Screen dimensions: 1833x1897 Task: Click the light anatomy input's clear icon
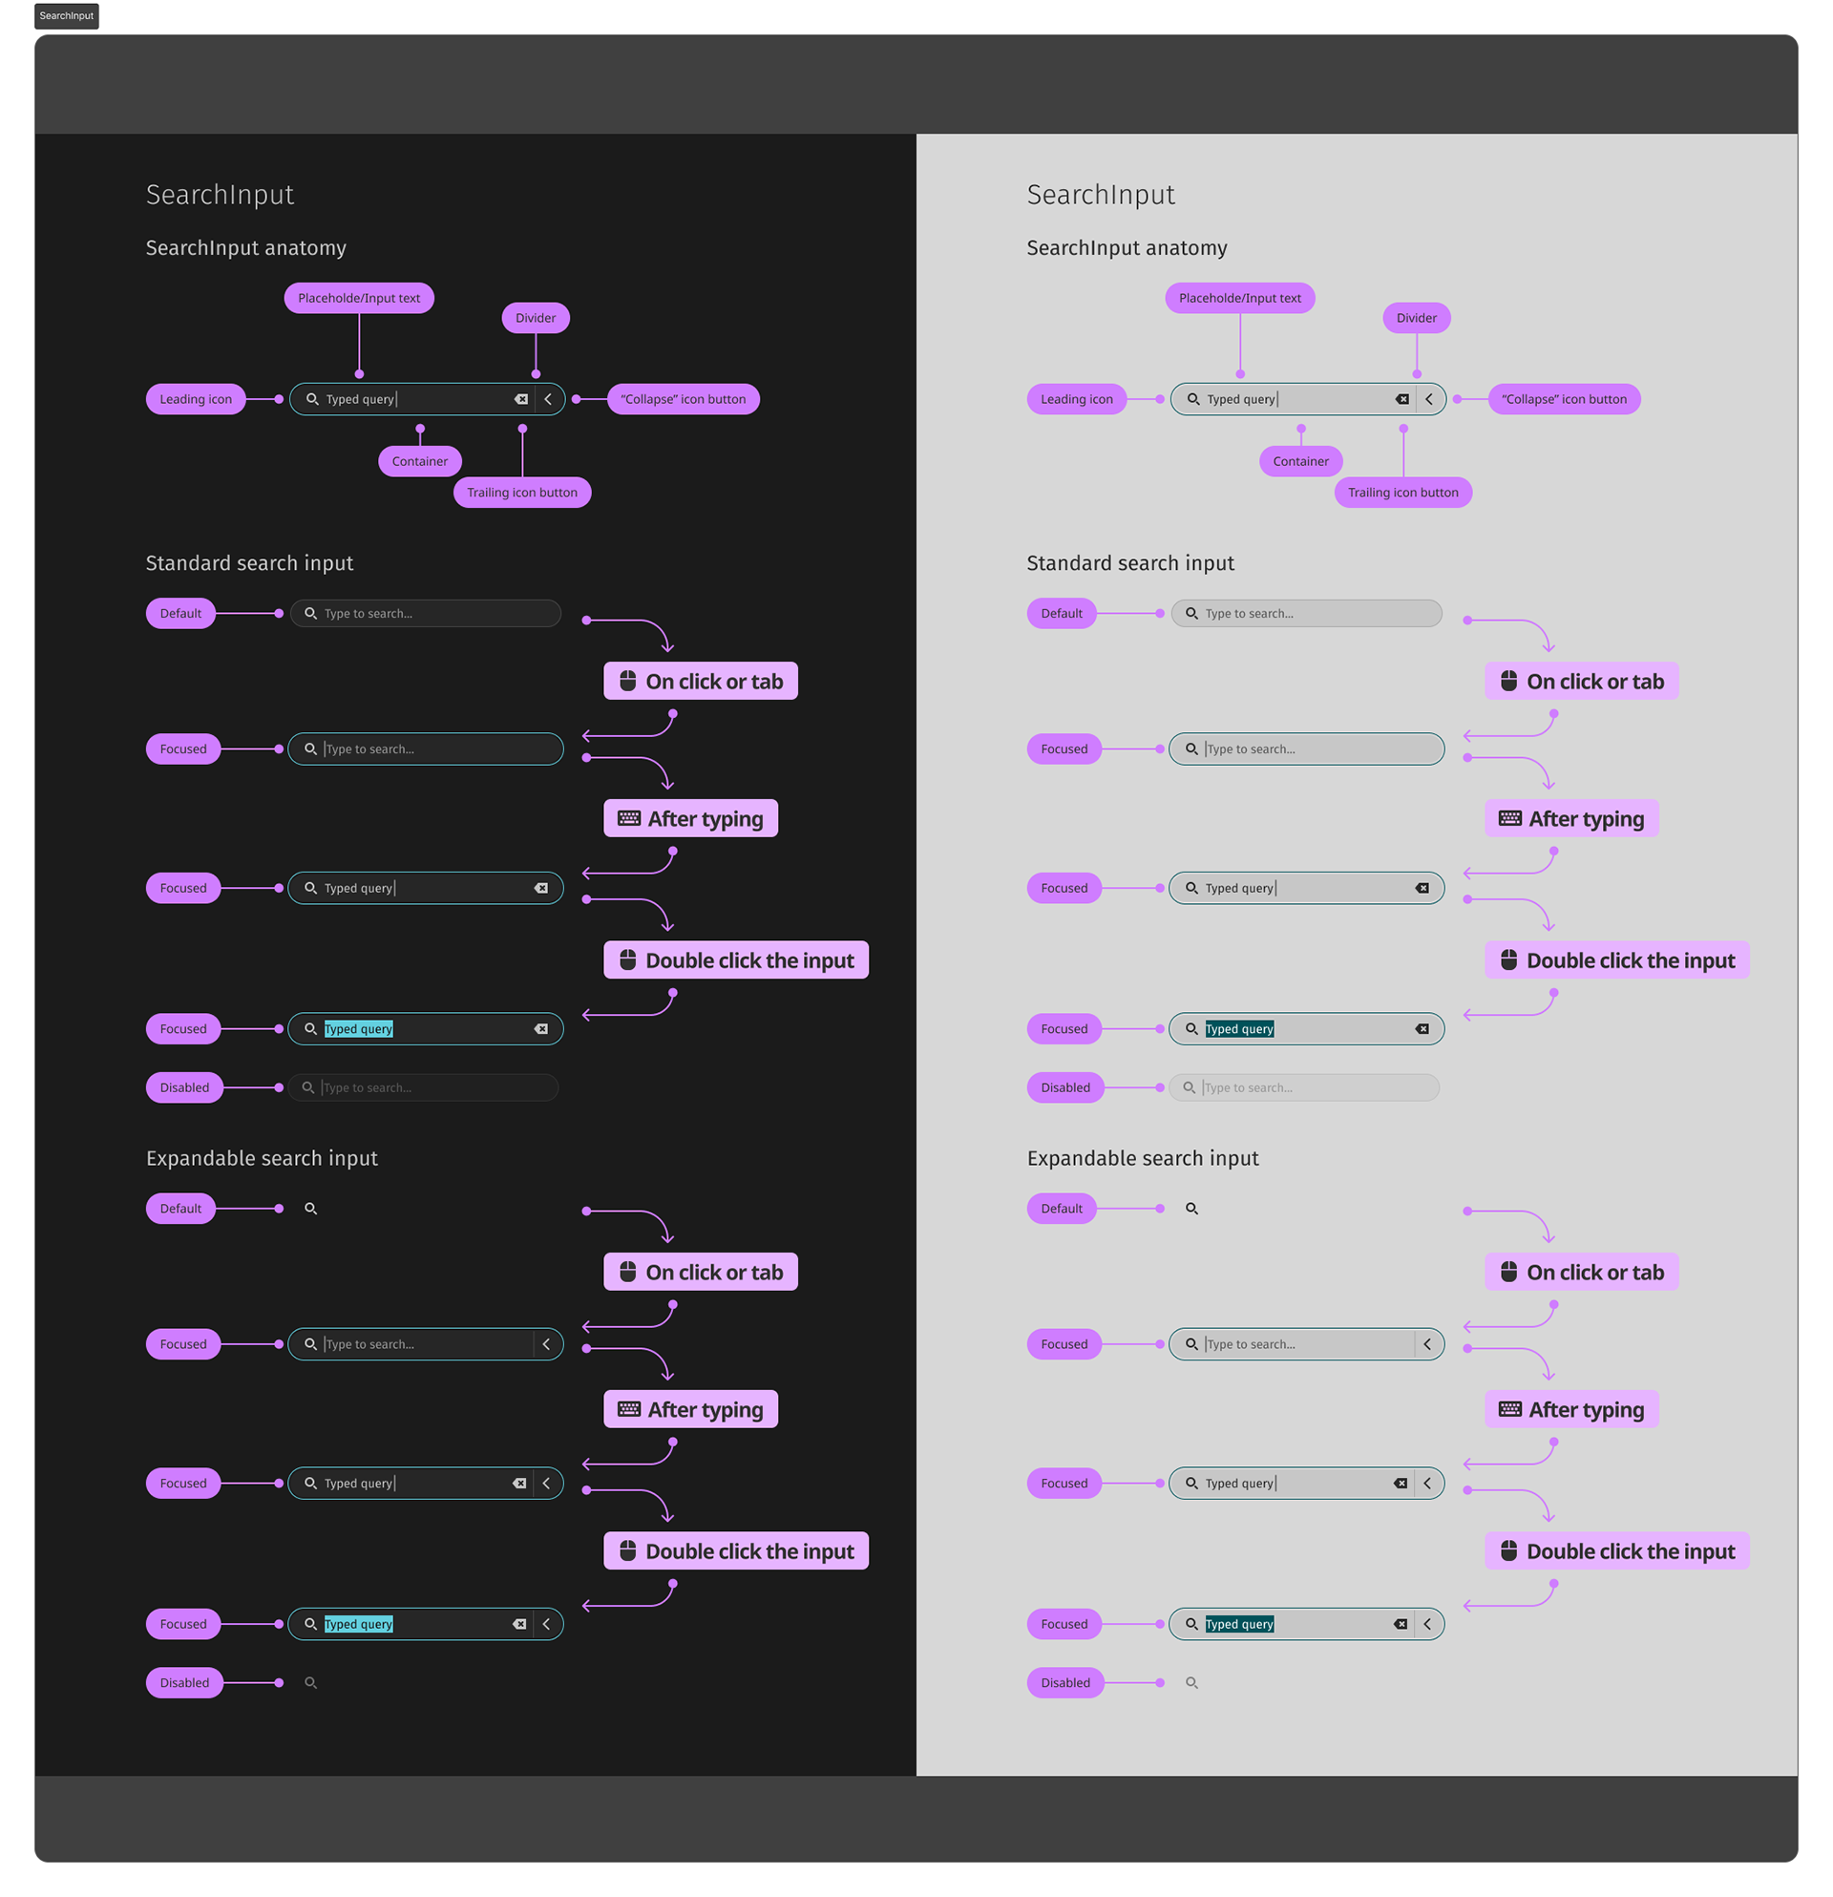[x=1401, y=399]
